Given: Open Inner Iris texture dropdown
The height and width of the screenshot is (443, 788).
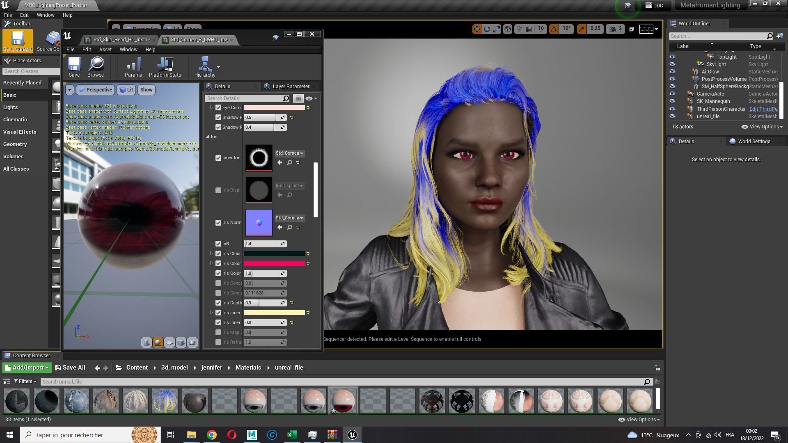Looking at the screenshot, I should click(290, 153).
